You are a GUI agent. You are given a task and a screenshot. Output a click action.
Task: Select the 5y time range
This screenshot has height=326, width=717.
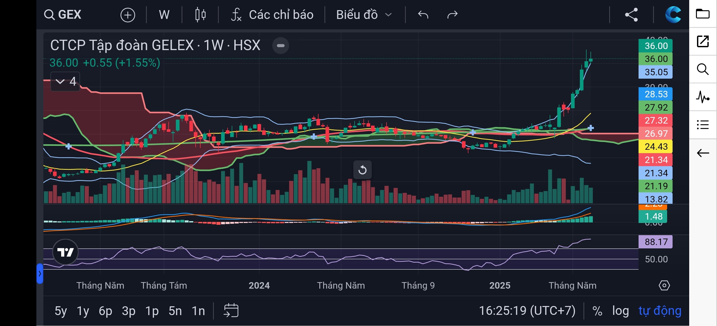pyautogui.click(x=61, y=310)
